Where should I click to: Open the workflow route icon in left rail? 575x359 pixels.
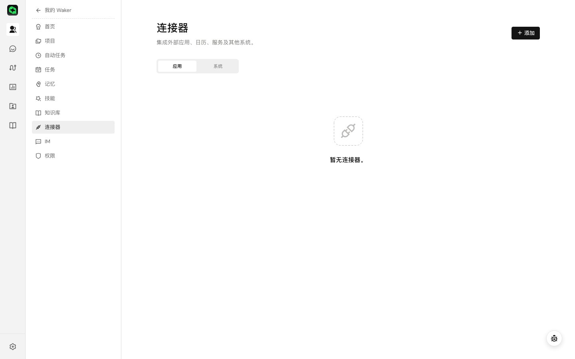[13, 68]
